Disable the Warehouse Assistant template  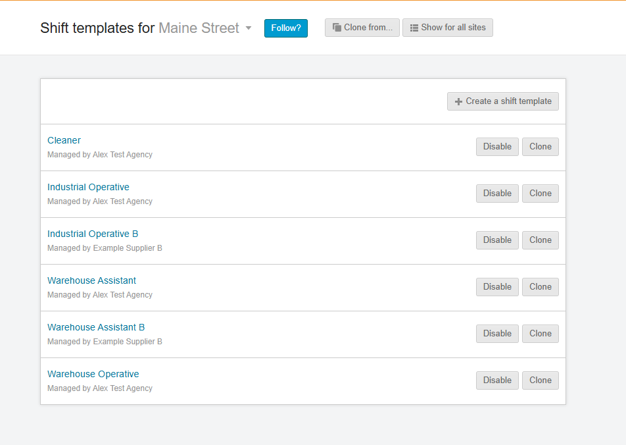pos(497,287)
